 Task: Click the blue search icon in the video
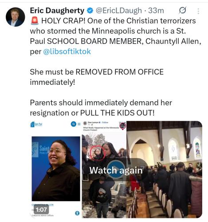(x=73, y=124)
